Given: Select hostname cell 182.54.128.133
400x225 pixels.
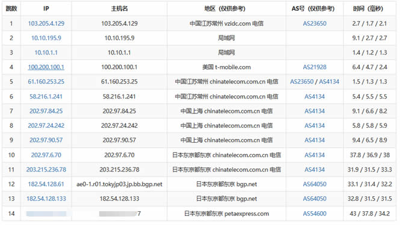Looking at the screenshot, I should 119,199.
